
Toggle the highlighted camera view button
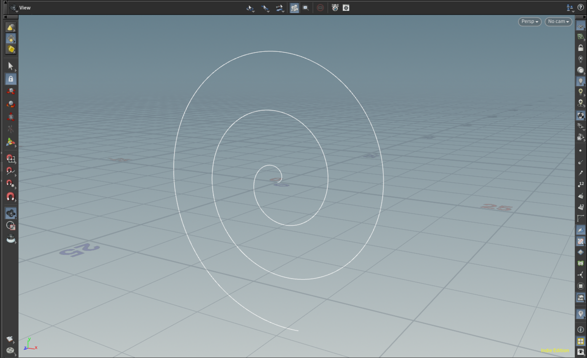tap(294, 8)
